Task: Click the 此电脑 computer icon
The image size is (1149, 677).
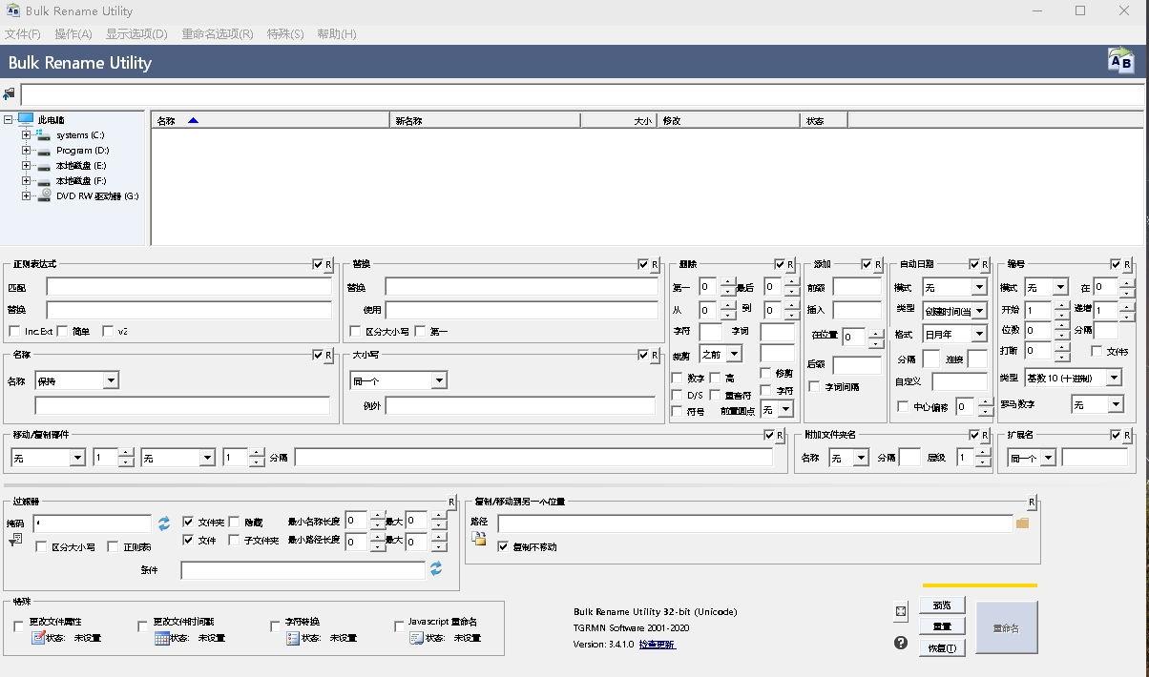Action: 26,119
